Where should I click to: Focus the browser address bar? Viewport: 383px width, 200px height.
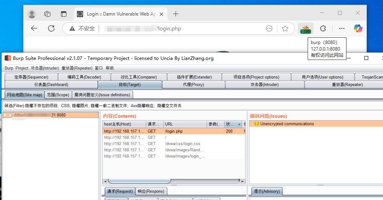(x=178, y=29)
